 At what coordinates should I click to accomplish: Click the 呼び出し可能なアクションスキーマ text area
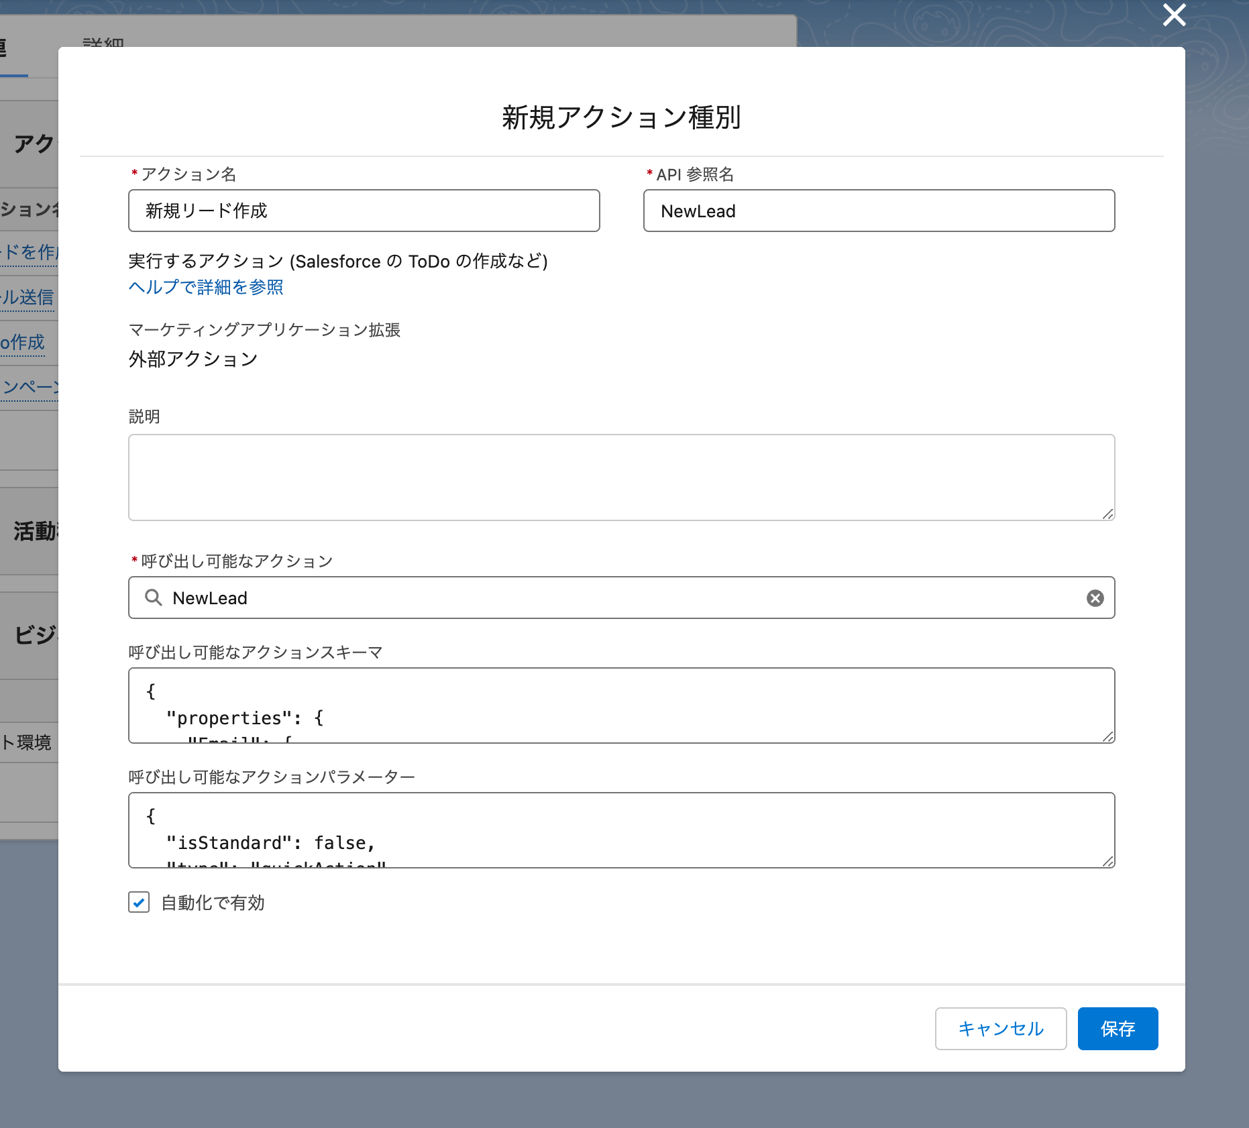(621, 706)
